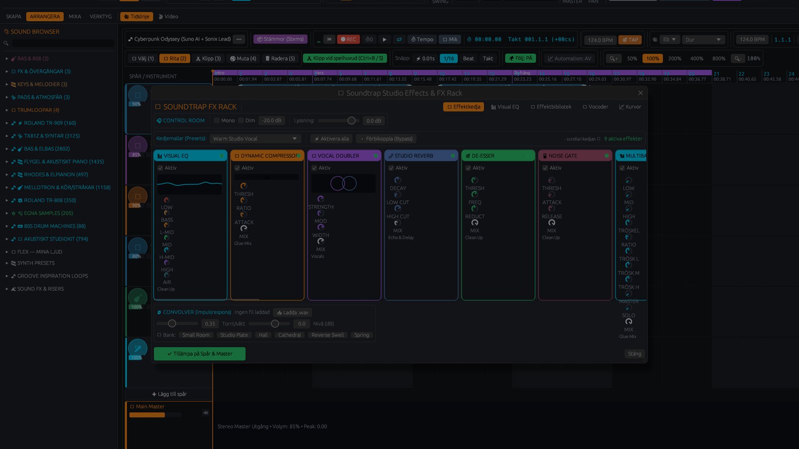Viewport: 799px width, 449px height.
Task: Select the Klipp scissors tool
Action: click(208, 58)
